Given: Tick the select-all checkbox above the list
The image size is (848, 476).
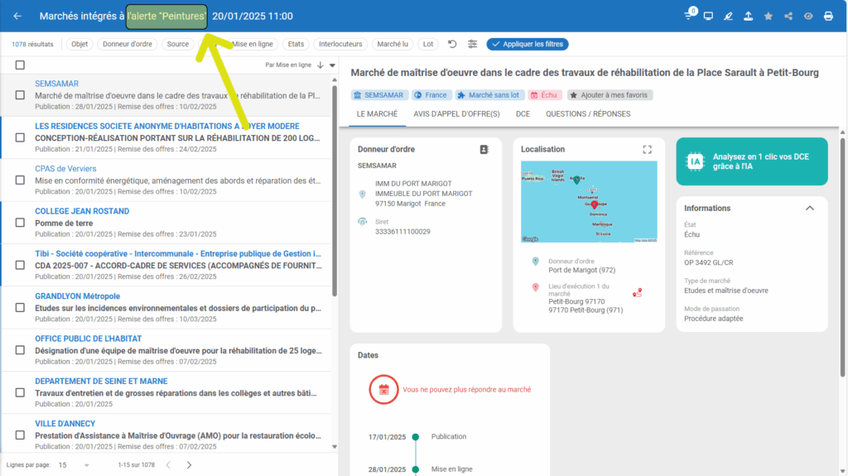Looking at the screenshot, I should [20, 65].
